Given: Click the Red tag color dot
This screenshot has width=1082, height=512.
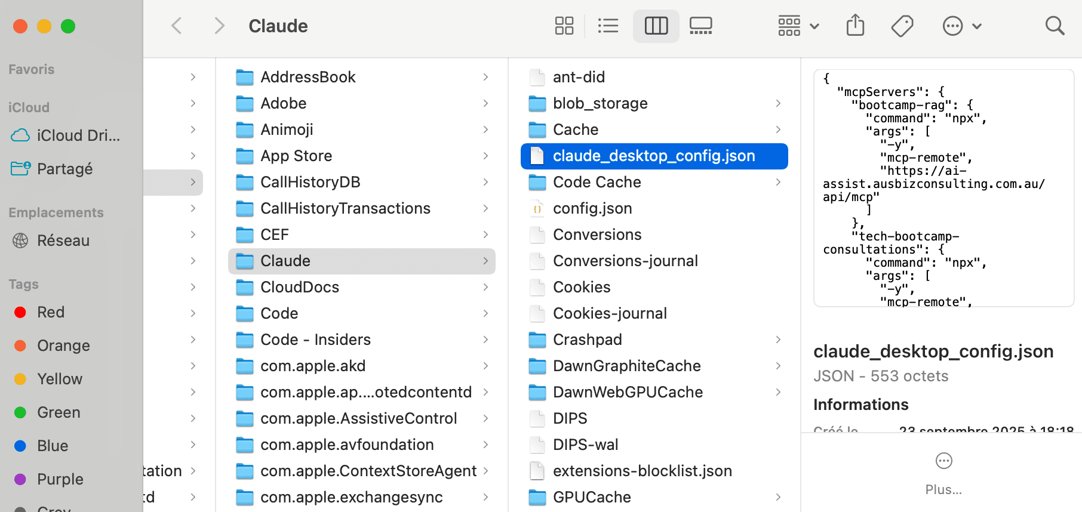Looking at the screenshot, I should coord(20,312).
